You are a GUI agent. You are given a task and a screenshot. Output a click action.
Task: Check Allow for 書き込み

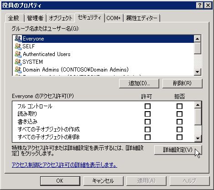(x=147, y=122)
